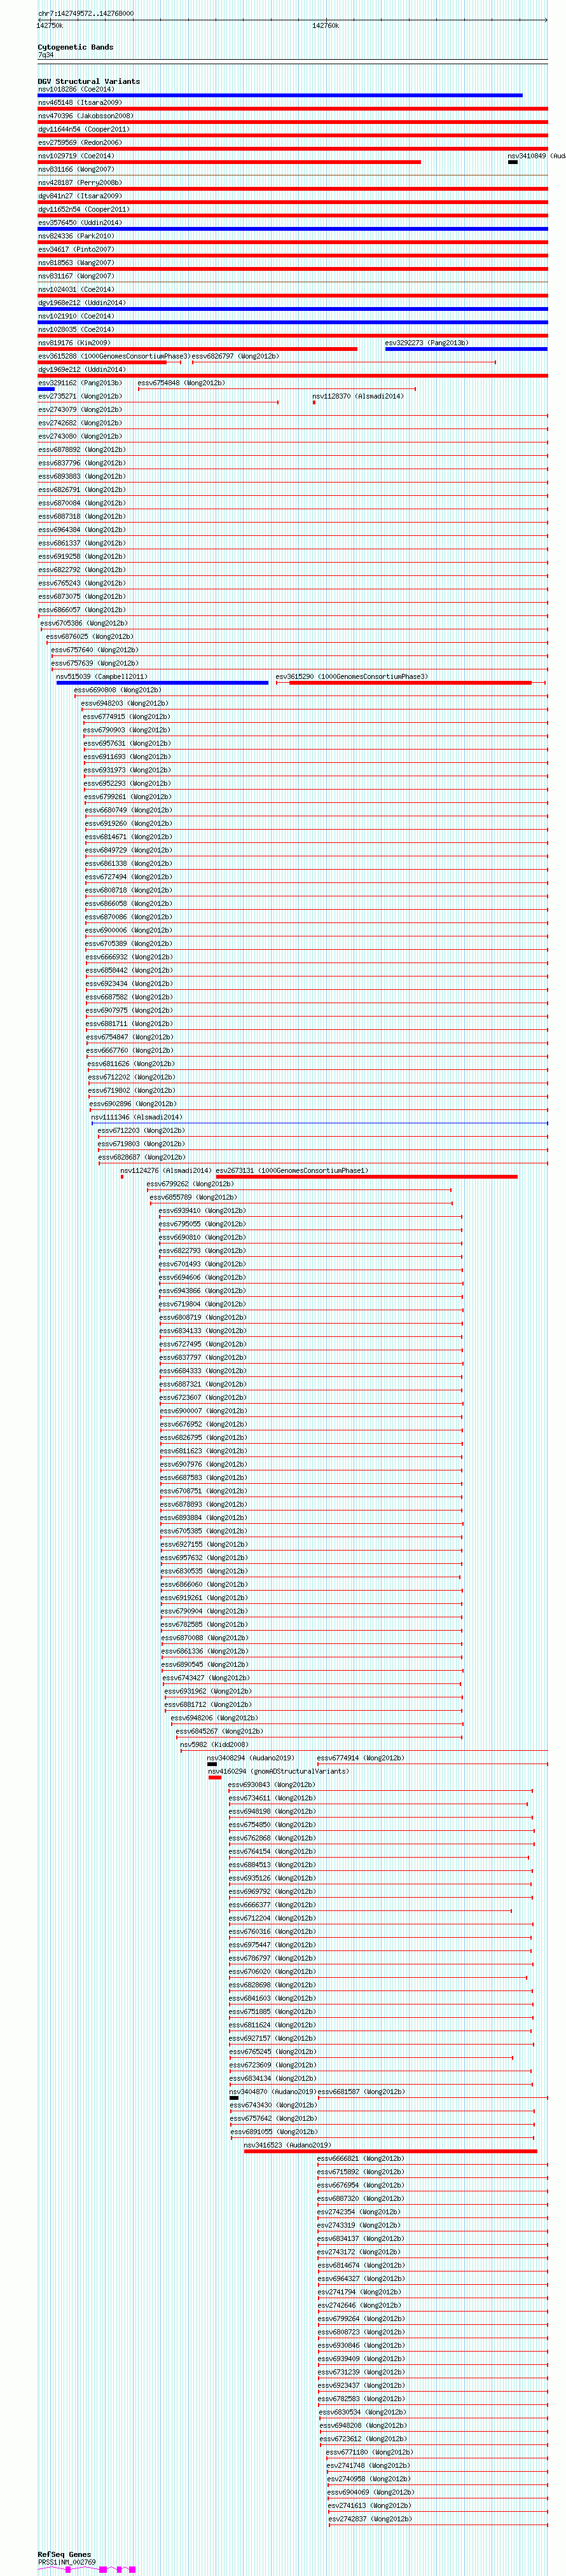Click label nsv3408294 (Audano2019)
Viewport: 566px width, 2576px height.
click(251, 1758)
